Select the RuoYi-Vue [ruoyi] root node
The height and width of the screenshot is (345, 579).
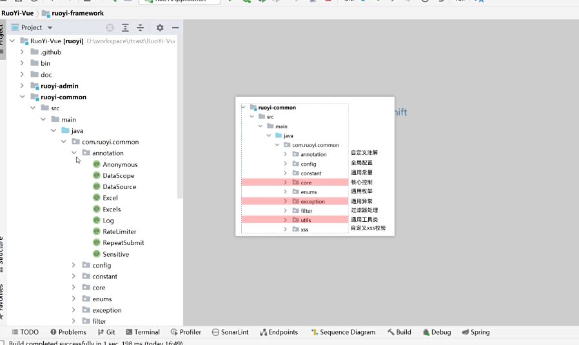(57, 41)
